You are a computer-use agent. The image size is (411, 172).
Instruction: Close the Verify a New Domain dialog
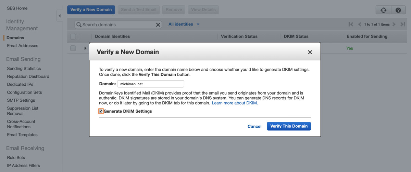click(310, 52)
